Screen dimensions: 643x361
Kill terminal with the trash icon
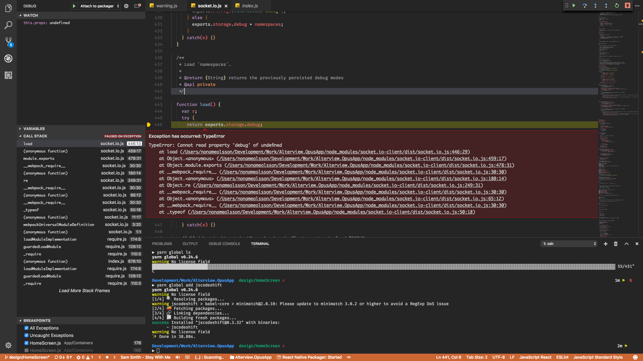pyautogui.click(x=616, y=244)
